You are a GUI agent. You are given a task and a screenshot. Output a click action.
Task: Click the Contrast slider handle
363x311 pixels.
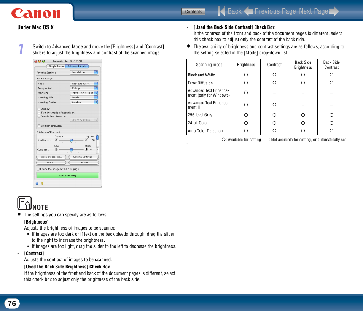pos(71,150)
